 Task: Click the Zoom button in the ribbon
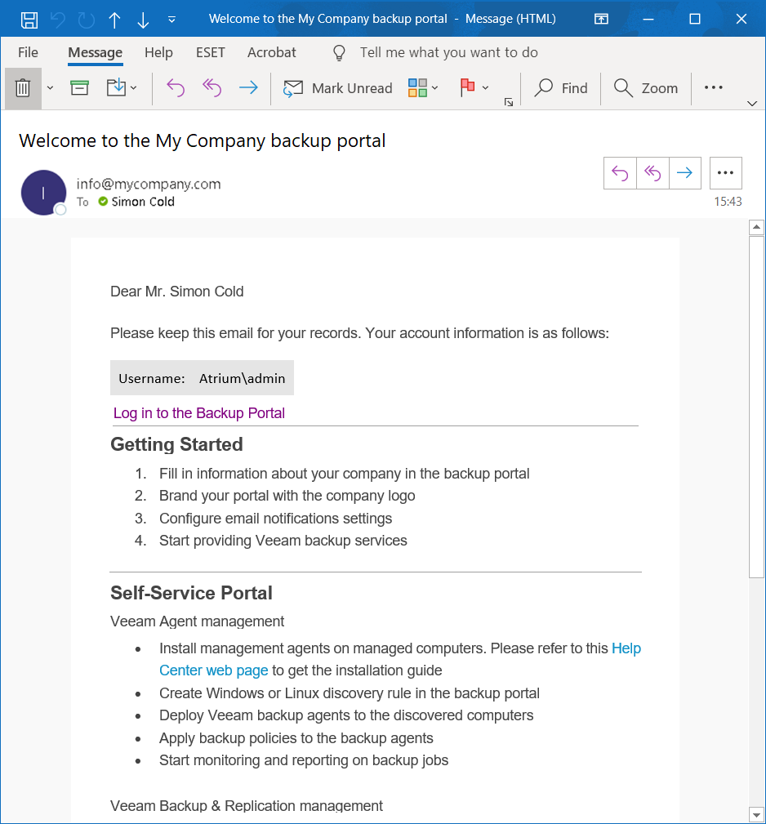645,87
